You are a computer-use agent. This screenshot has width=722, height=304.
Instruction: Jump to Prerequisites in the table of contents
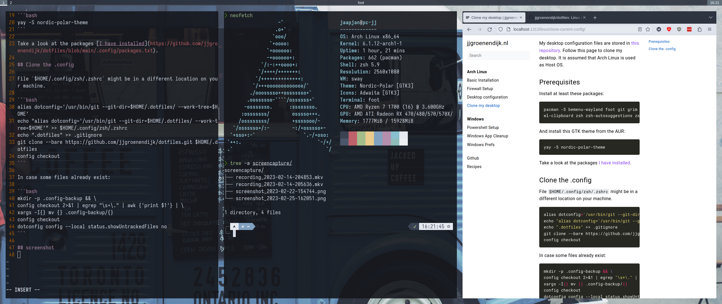659,42
